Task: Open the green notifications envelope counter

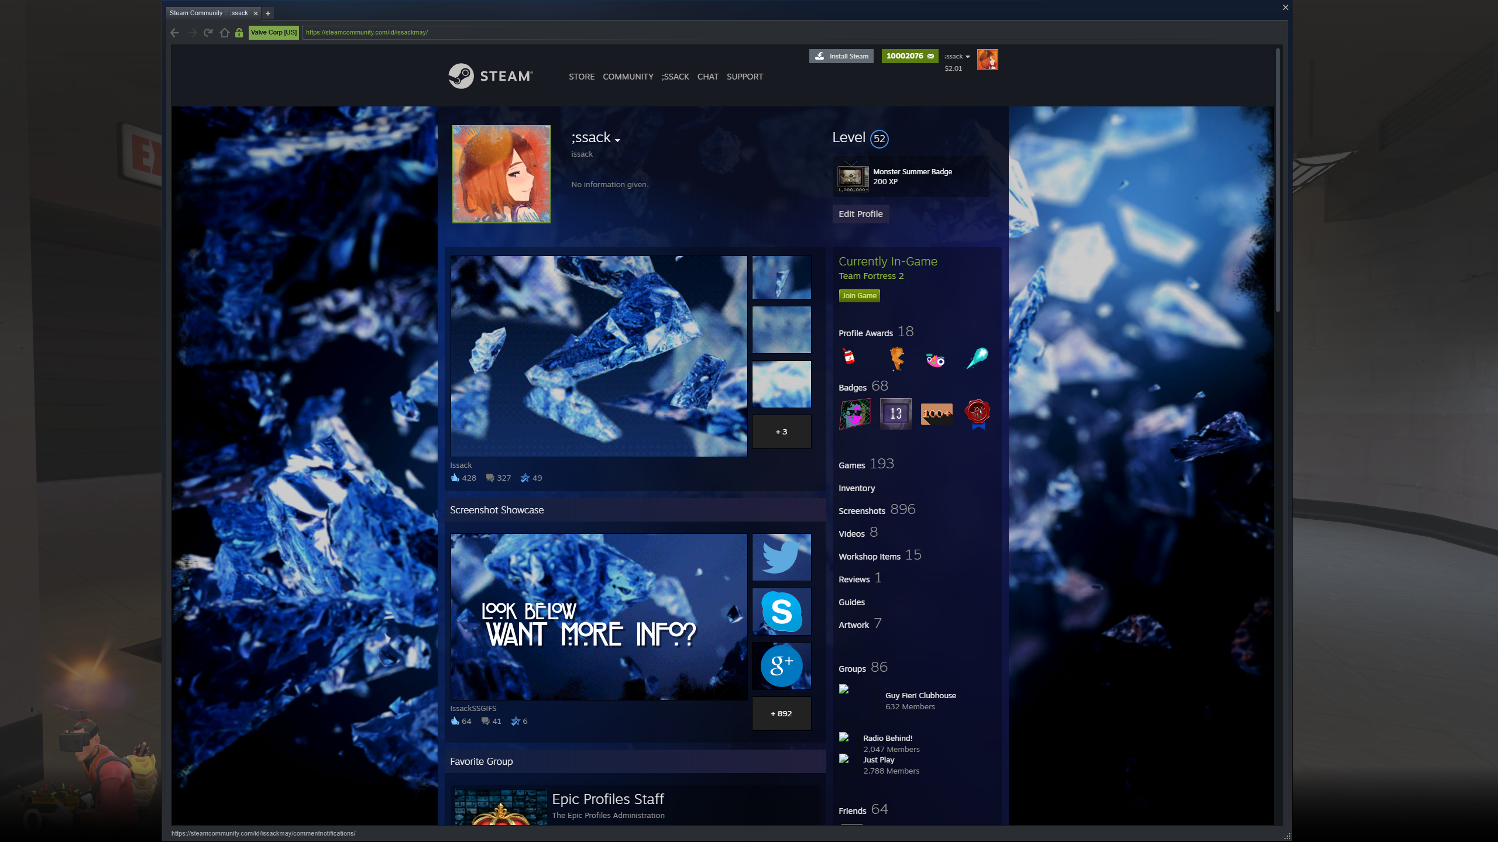Action: (909, 56)
